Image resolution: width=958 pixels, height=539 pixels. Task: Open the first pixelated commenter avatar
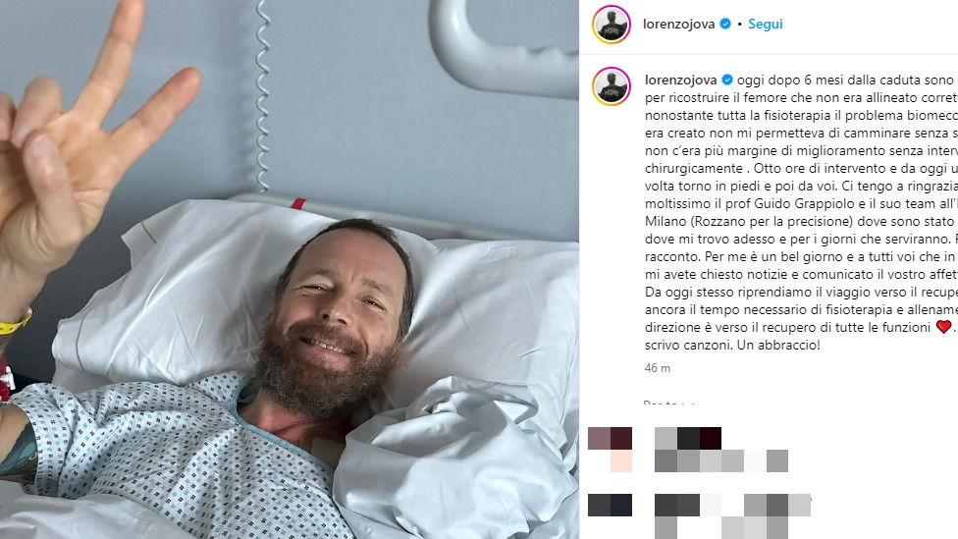[610, 450]
